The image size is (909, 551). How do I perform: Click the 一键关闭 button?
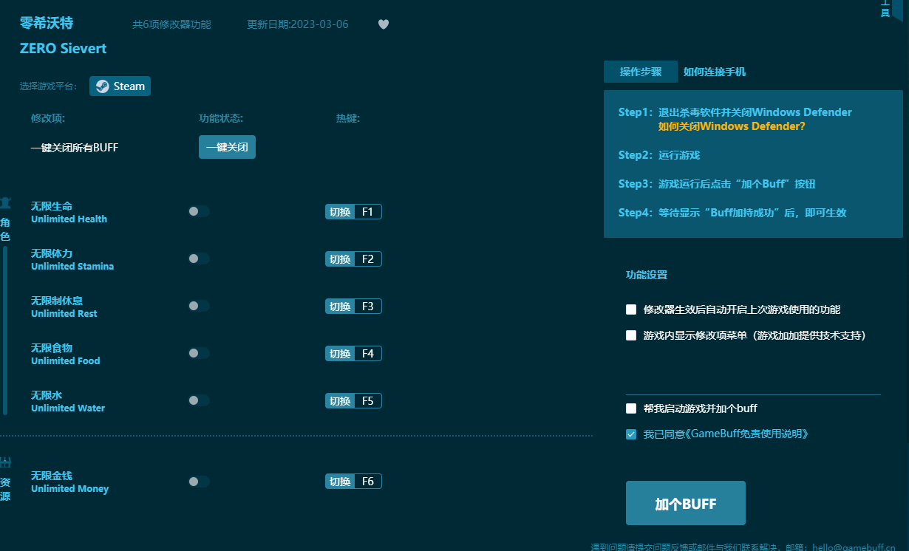227,147
